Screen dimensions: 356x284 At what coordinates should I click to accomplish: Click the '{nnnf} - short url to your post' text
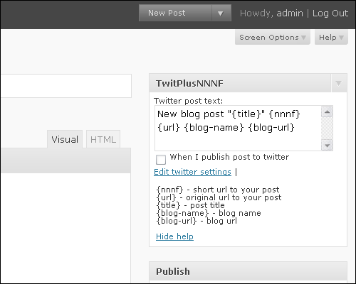pyautogui.click(x=218, y=190)
